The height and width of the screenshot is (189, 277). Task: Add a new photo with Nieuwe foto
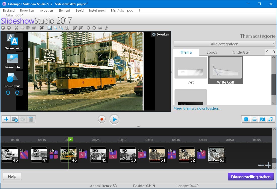tap(13, 61)
